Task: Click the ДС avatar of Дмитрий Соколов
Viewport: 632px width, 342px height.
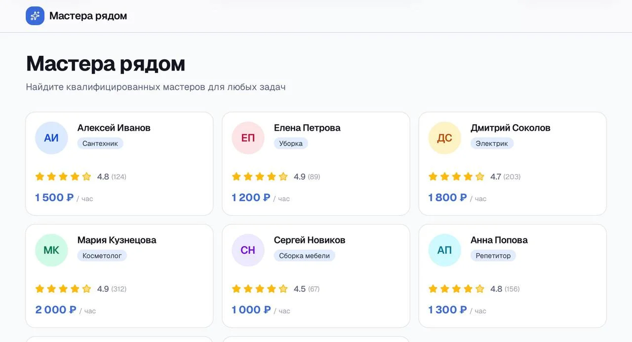Action: click(x=444, y=138)
